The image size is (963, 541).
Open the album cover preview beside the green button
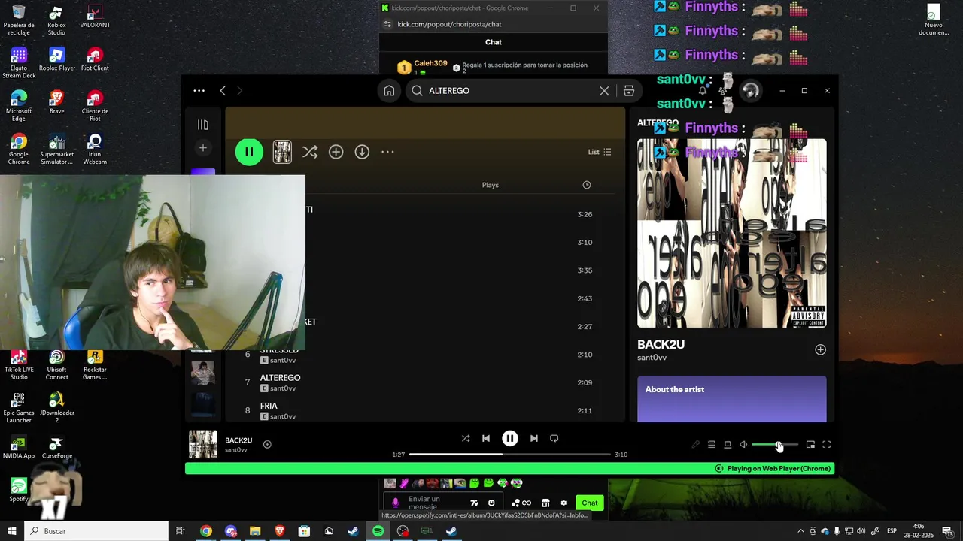[282, 152]
